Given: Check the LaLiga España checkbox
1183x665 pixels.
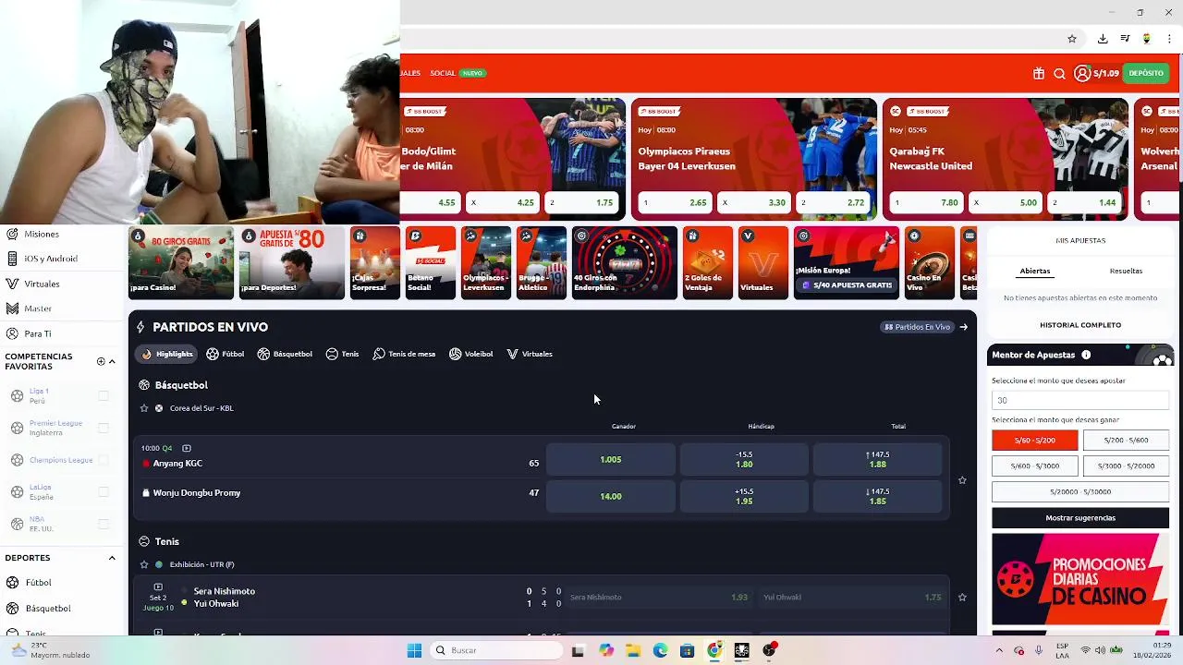Looking at the screenshot, I should point(104,492).
